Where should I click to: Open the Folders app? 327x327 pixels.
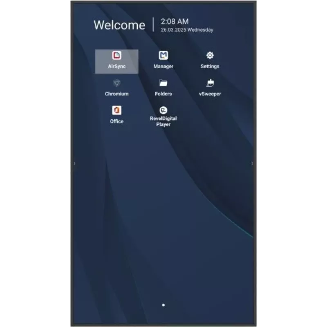pos(163,87)
